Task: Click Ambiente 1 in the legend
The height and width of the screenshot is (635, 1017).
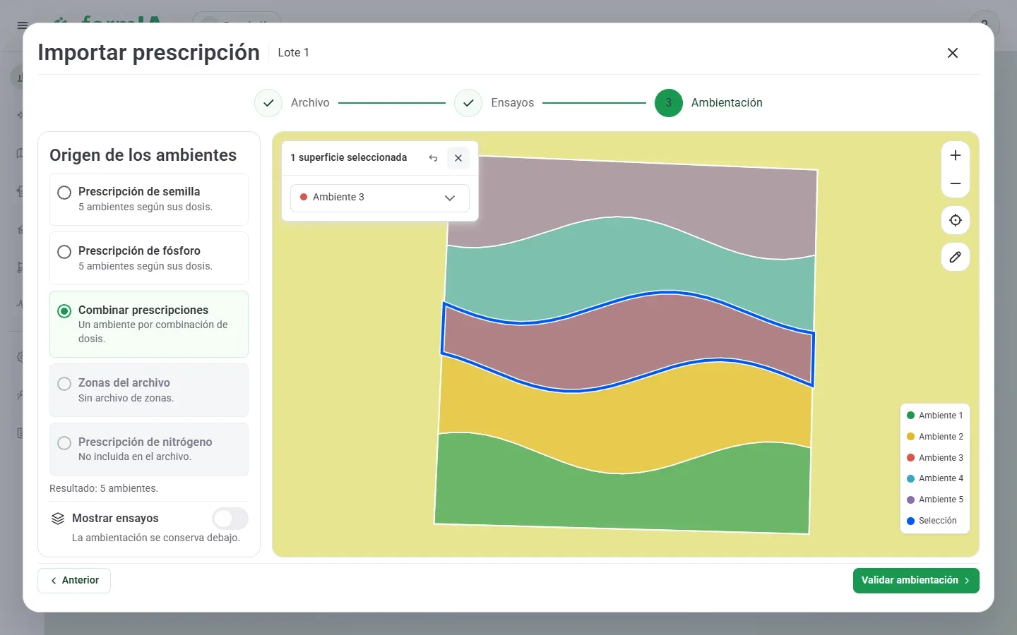Action: [x=934, y=416]
